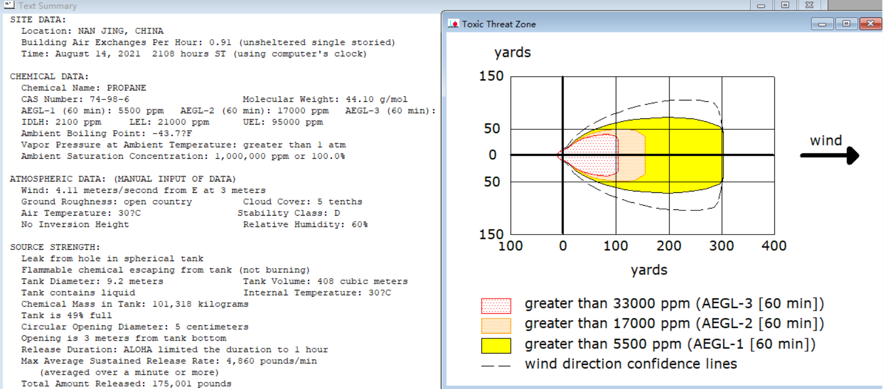Click the 'CHEMICAL DATA:' heading
The height and width of the screenshot is (389, 883).
[x=49, y=76]
